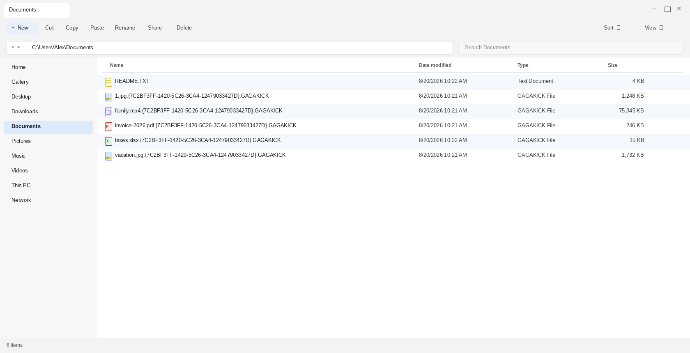Image resolution: width=690 pixels, height=353 pixels.
Task: Click the address bar path C:\Users\Alex\Documents
Action: [62, 48]
